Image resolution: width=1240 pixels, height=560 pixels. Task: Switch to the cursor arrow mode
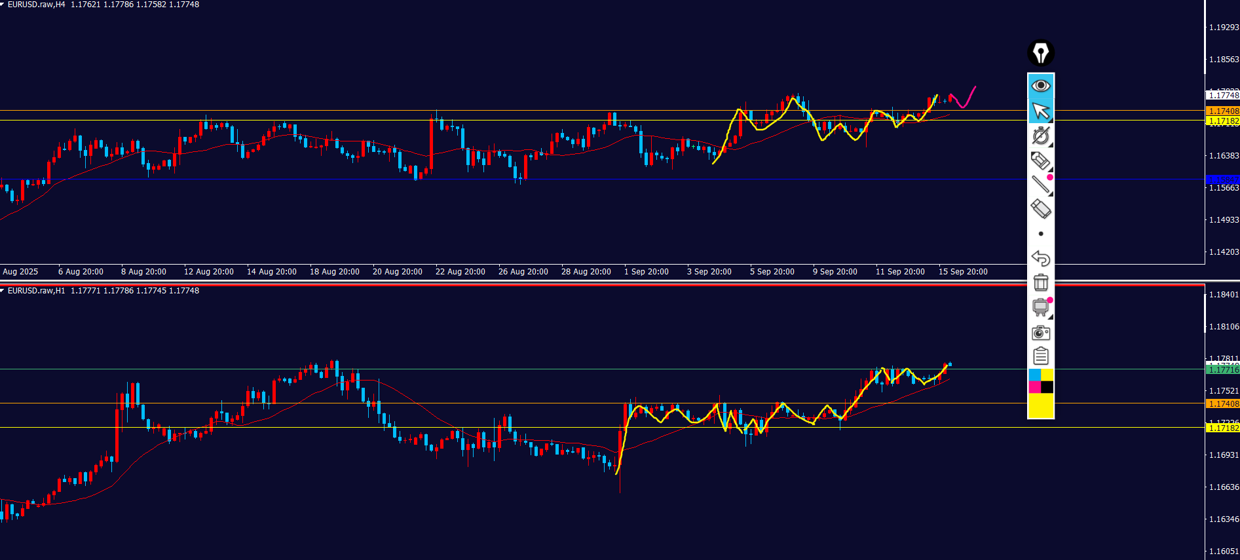1040,111
